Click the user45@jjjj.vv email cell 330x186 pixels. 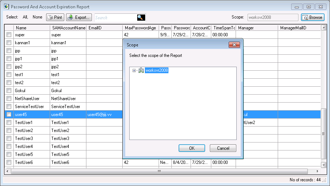pyautogui.click(x=105, y=115)
